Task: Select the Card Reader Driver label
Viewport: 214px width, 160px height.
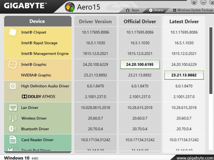Action: tap(37, 140)
